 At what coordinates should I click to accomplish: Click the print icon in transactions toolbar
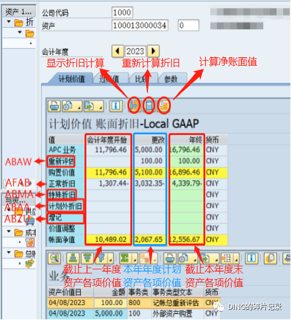(x=170, y=259)
